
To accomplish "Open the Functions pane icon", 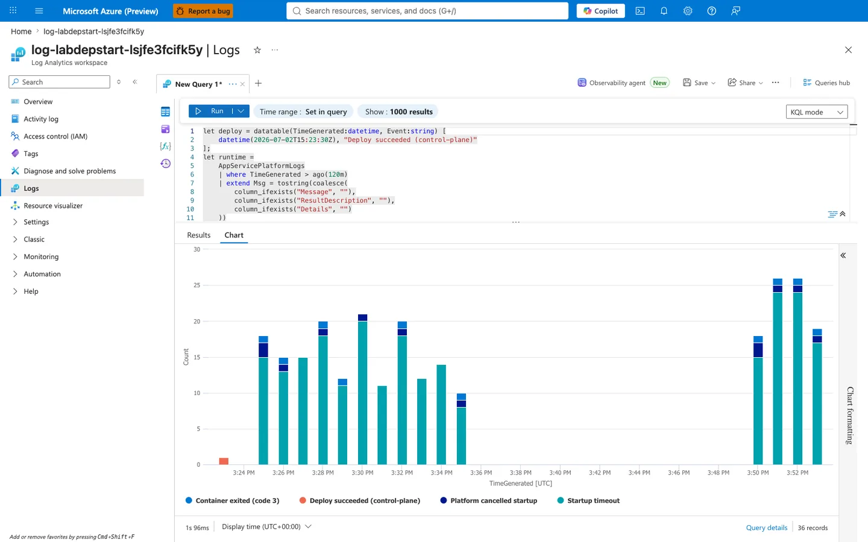I will [x=165, y=146].
